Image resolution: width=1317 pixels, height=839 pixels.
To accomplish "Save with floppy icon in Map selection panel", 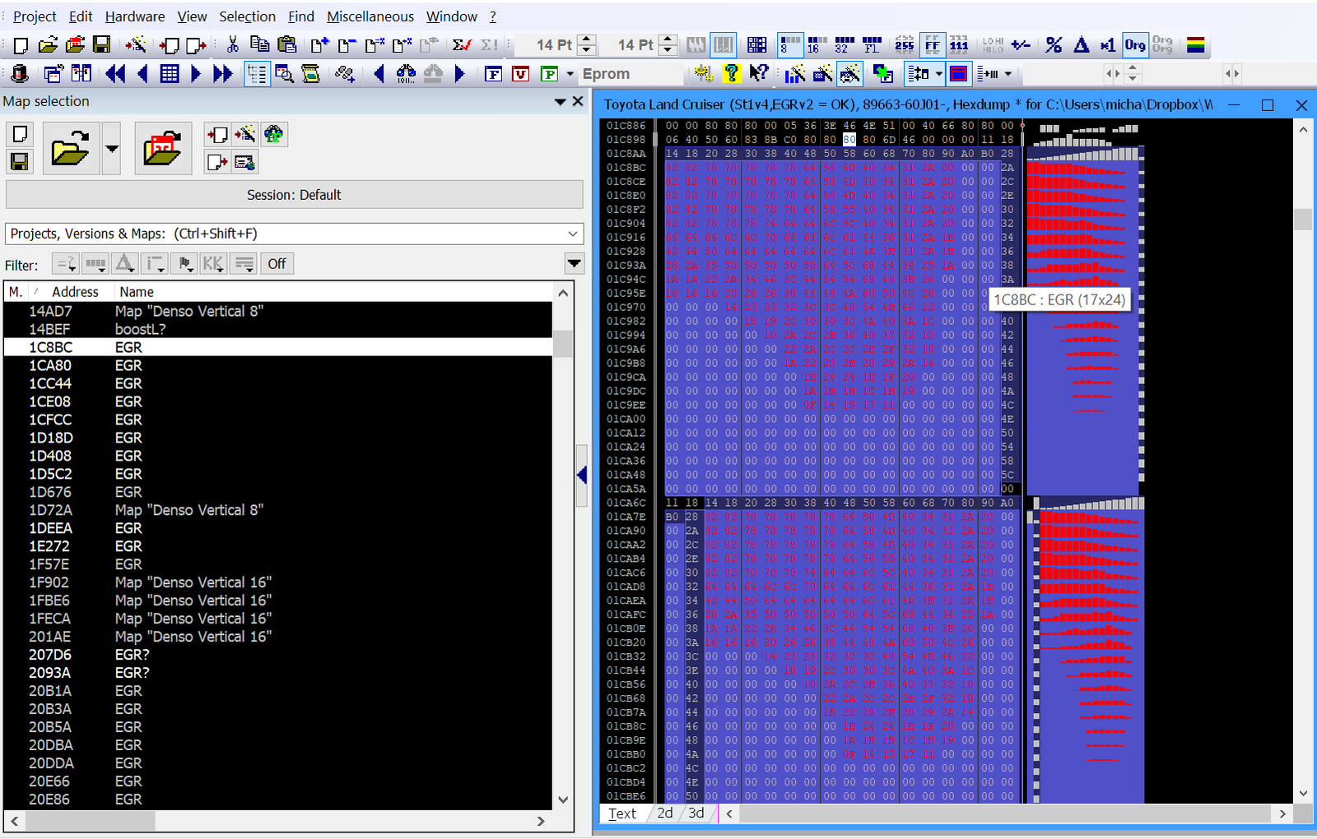I will tap(20, 162).
